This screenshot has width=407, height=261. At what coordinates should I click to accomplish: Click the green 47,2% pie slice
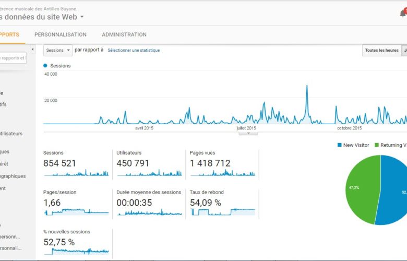362,189
